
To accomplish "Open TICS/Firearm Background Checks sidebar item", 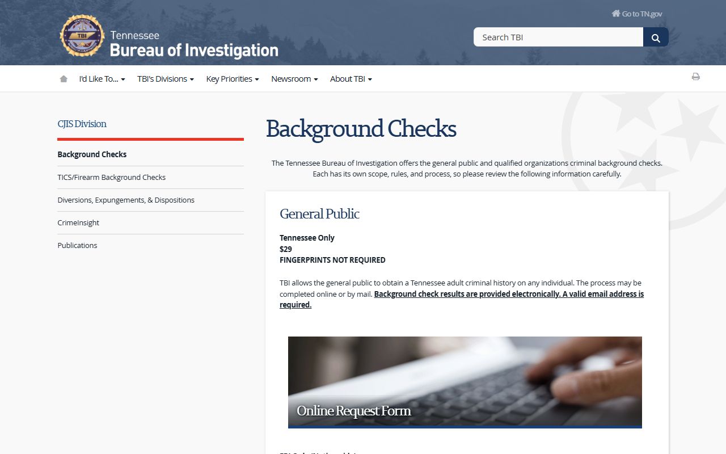I will pyautogui.click(x=111, y=177).
